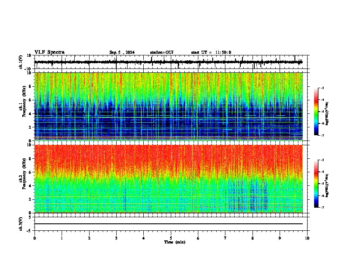Click the "station=OUI" header label
The image size is (346, 267).
click(x=162, y=52)
